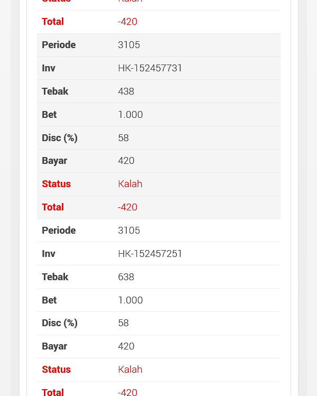
Task: Click invoice number HK-152457731
Action: pos(150,68)
